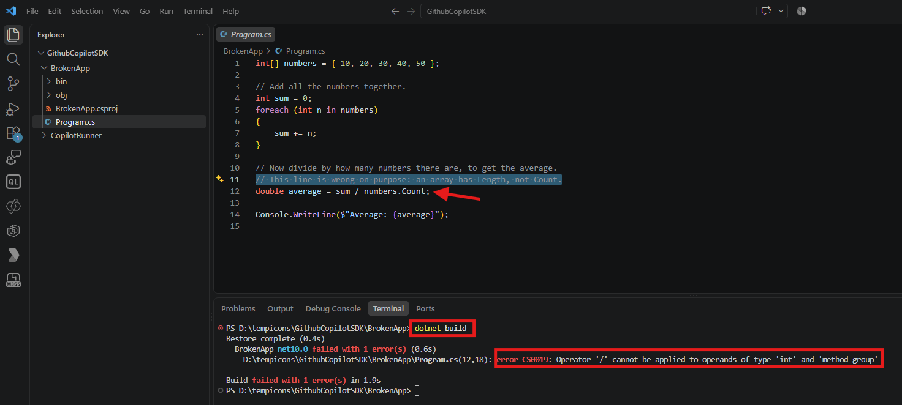
Task: Click the sparkle code action on line 11
Action: [219, 179]
